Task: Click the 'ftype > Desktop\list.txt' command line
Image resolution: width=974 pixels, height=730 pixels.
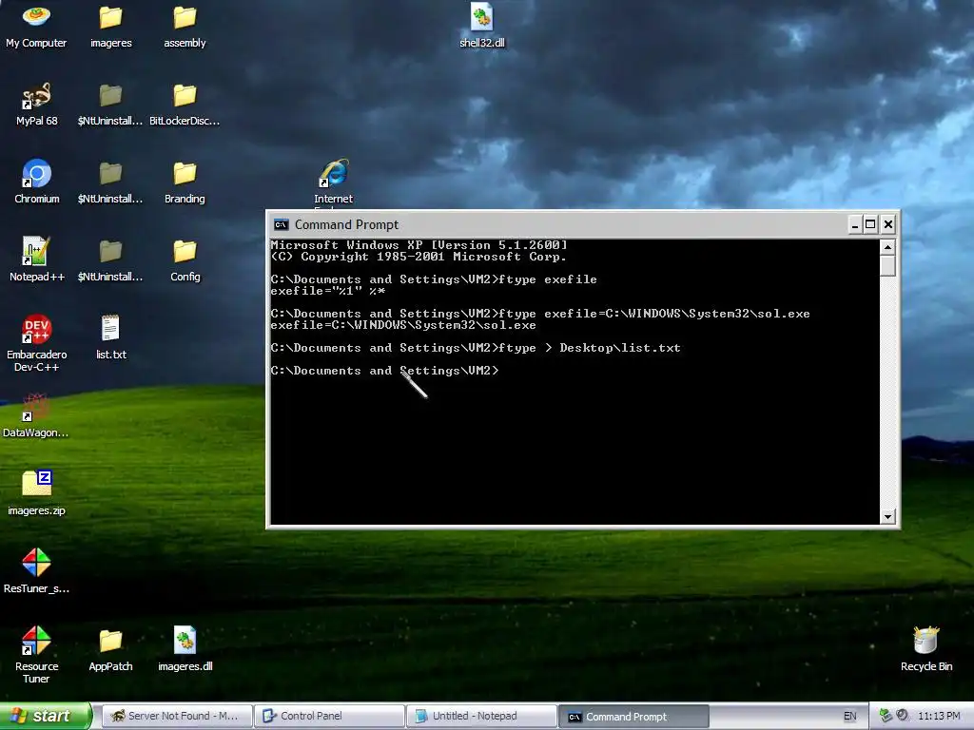Action: click(x=590, y=348)
